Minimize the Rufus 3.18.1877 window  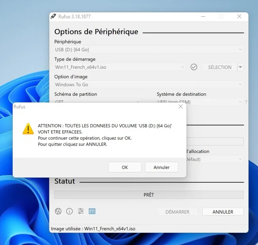click(203, 16)
